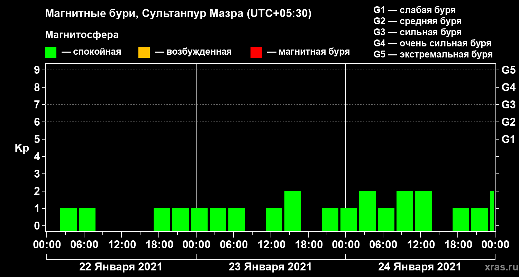Screen dimensions: 519x277
Task: Click the 00:00 label starting 23 January
Action: pos(196,245)
